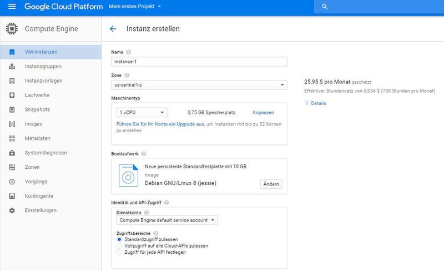
Task: Open Einstellungen in the sidebar
Action: click(51, 210)
